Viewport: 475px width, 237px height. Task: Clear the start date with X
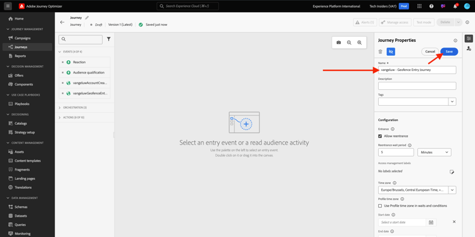click(x=454, y=222)
